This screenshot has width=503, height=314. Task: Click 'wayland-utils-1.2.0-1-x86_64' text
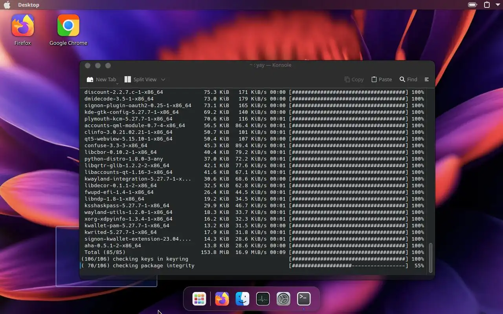[x=129, y=212]
